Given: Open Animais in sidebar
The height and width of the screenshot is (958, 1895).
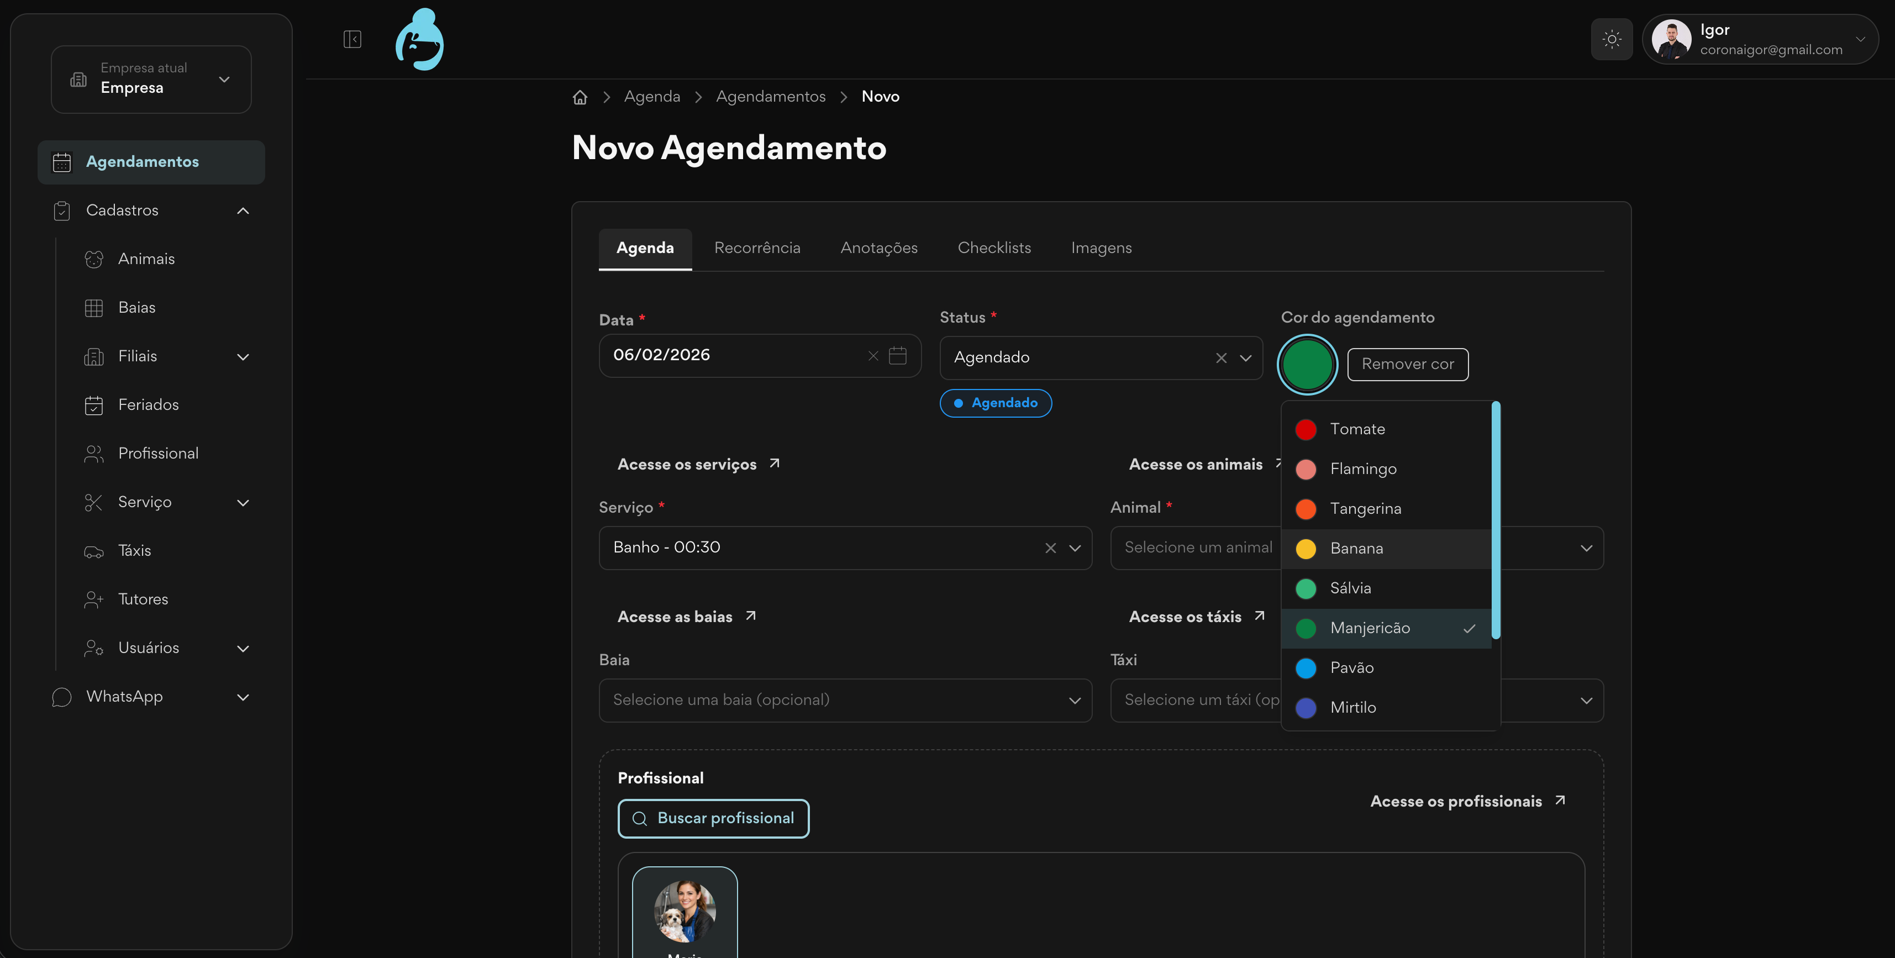Looking at the screenshot, I should pos(146,259).
